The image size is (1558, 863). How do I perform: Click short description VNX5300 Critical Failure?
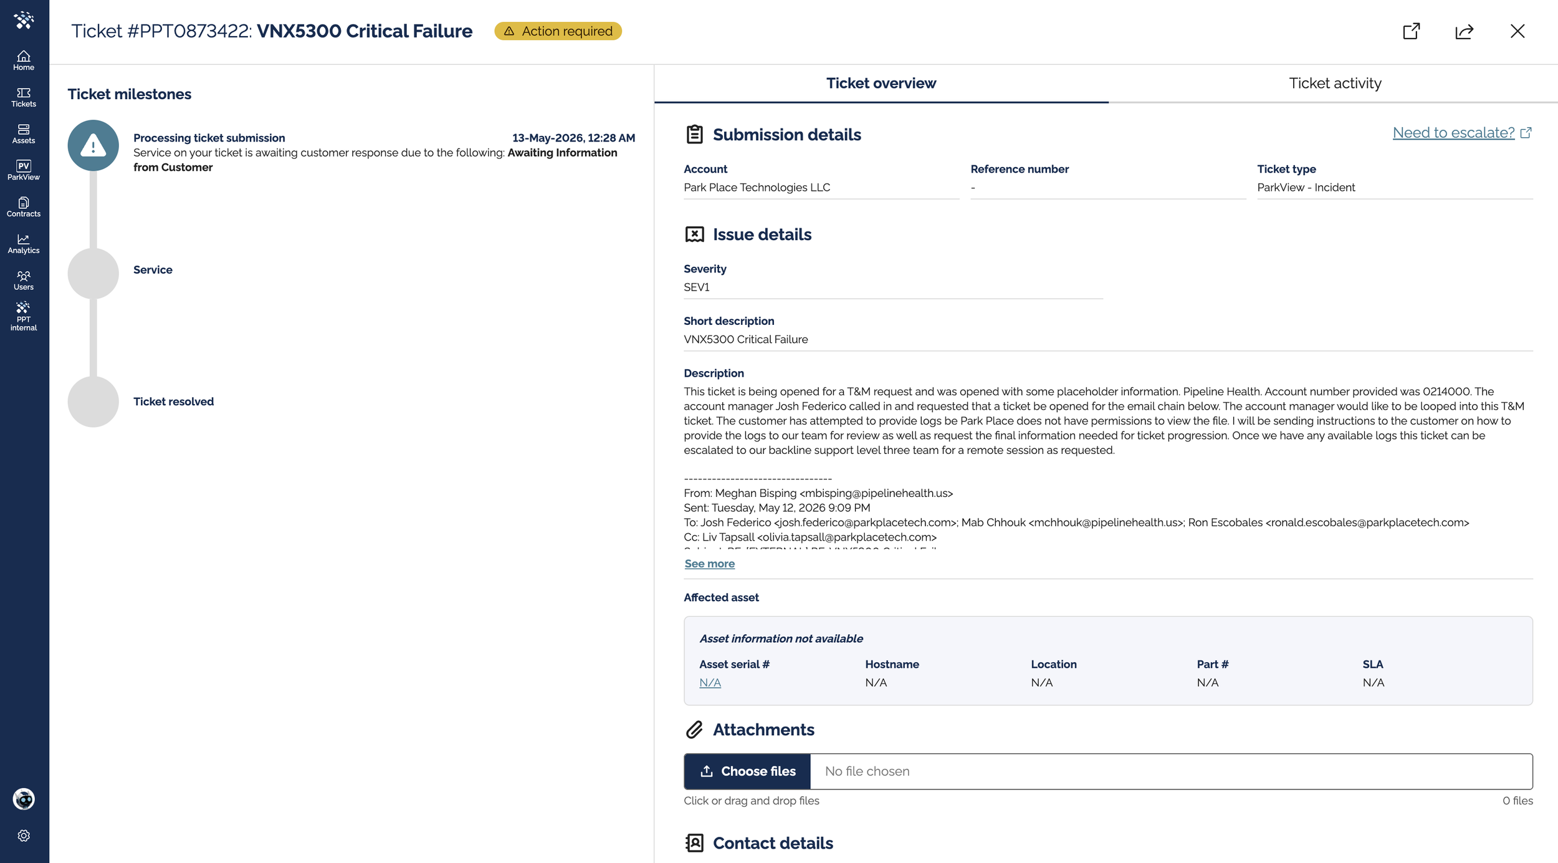(745, 340)
